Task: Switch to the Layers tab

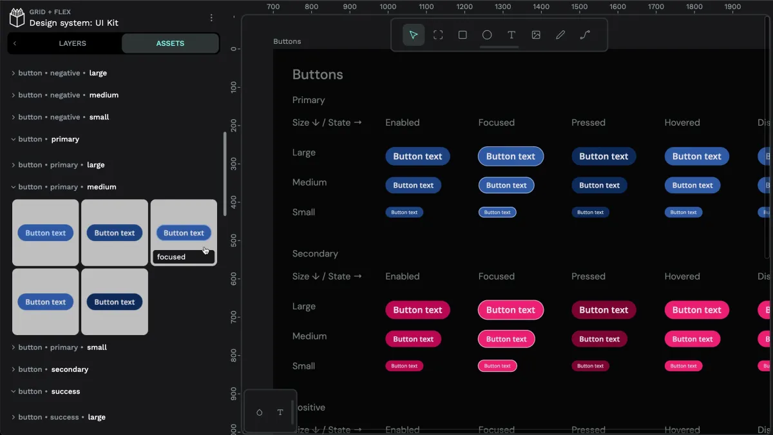Action: tap(72, 43)
